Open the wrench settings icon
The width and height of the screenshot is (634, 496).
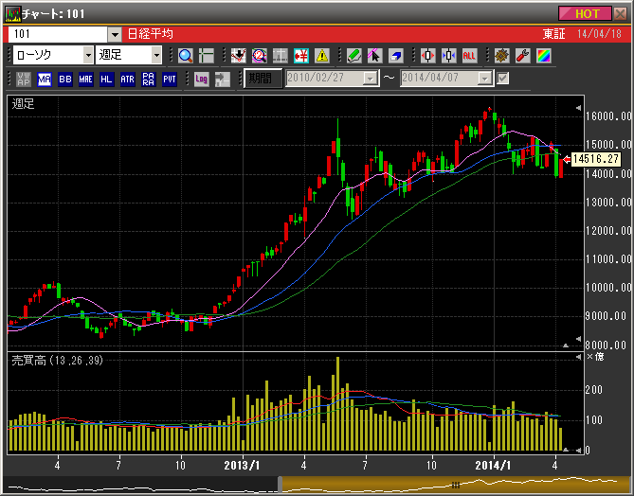[521, 56]
